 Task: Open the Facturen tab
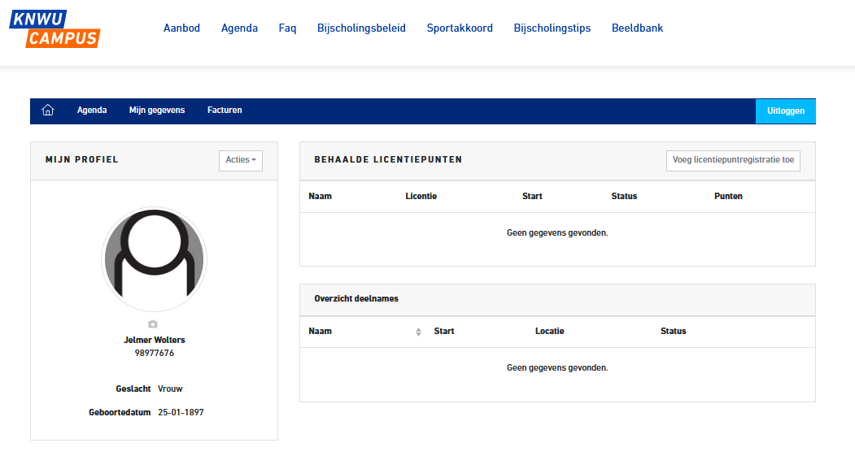pos(225,111)
